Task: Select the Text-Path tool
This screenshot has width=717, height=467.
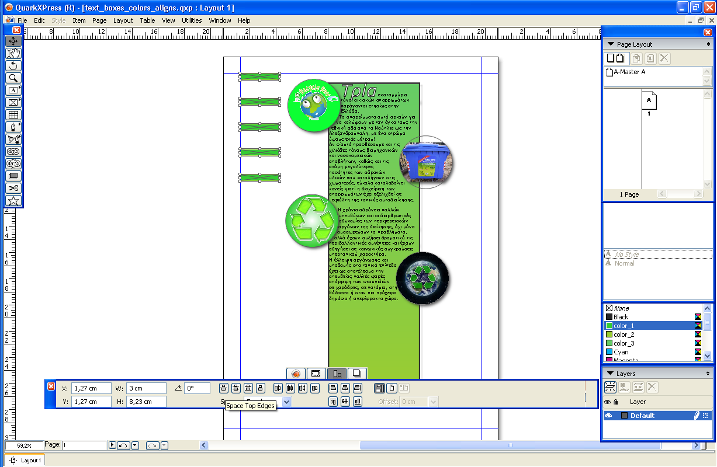Action: point(13,139)
